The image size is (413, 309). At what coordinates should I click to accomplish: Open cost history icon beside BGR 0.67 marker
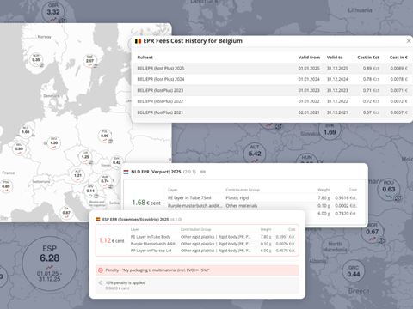coord(381,240)
